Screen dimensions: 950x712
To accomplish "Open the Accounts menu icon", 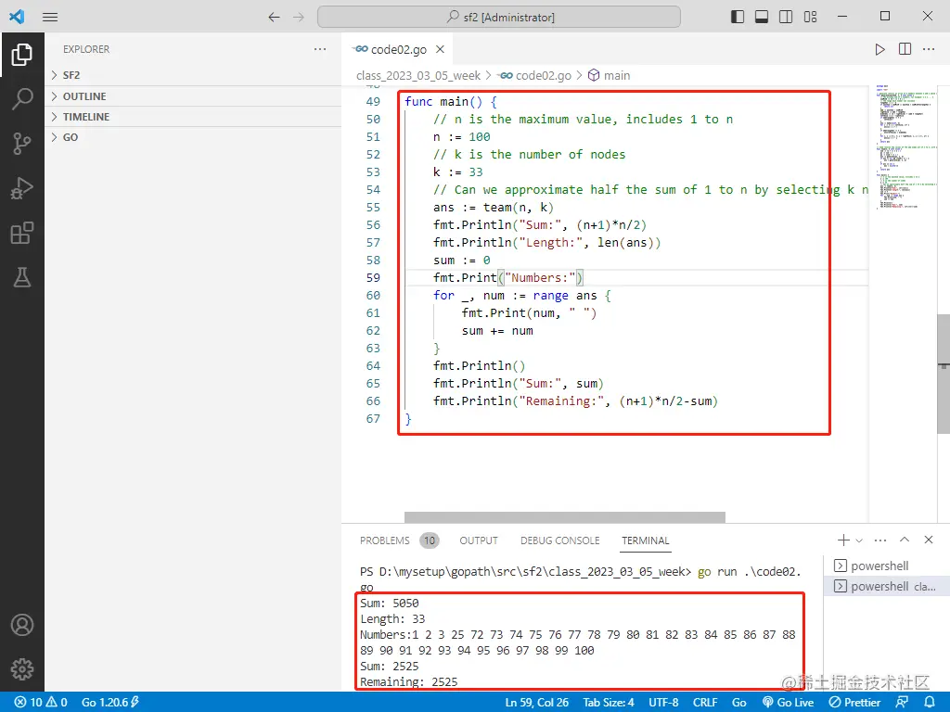I will point(22,625).
